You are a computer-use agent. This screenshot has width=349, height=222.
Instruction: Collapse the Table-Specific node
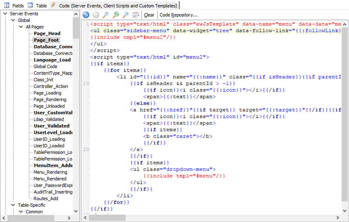[x=13, y=205]
